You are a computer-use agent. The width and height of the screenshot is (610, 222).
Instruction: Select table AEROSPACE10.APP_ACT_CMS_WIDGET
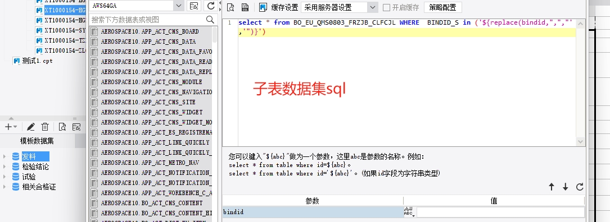pyautogui.click(x=151, y=112)
